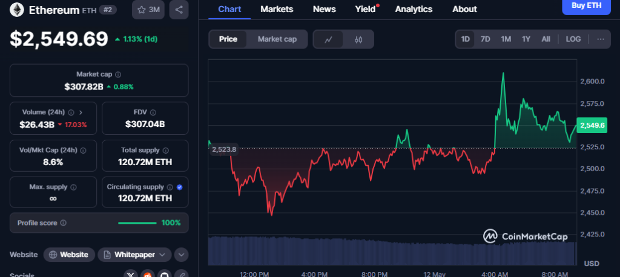
Task: Open Volume (24h) details arrow
Action: click(81, 112)
